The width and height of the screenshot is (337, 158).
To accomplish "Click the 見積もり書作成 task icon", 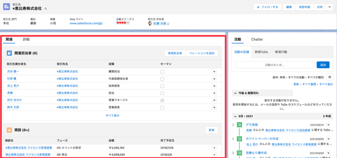I will 239,153.
